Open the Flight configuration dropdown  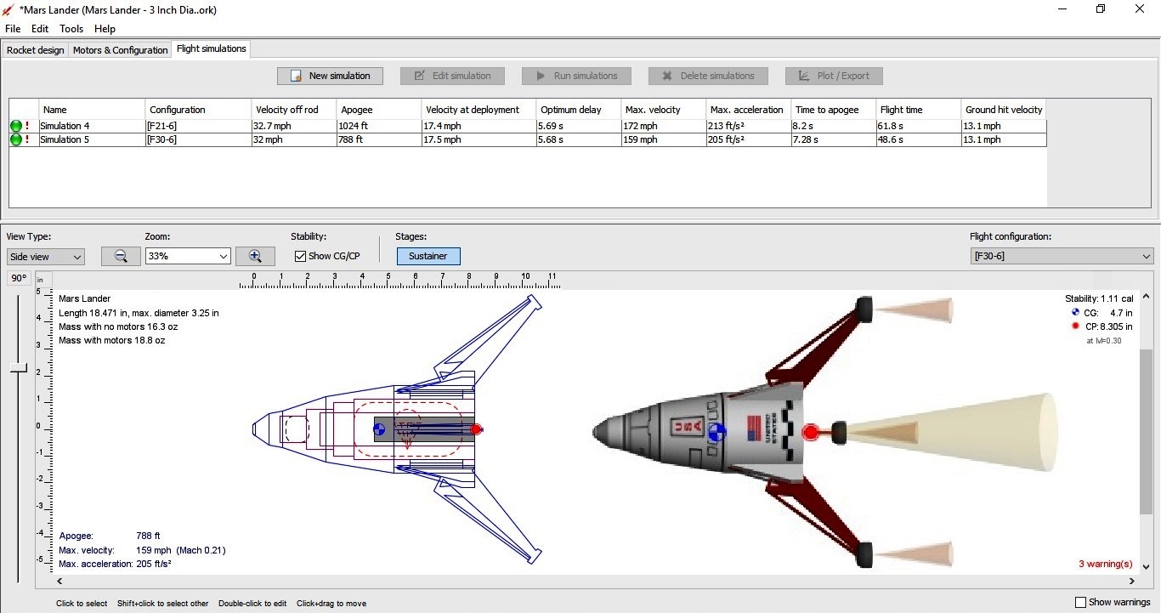(x=1062, y=256)
